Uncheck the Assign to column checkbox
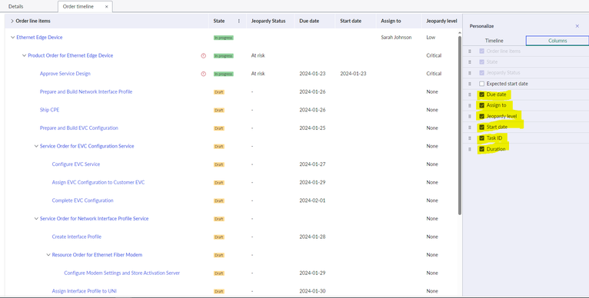 [x=481, y=105]
